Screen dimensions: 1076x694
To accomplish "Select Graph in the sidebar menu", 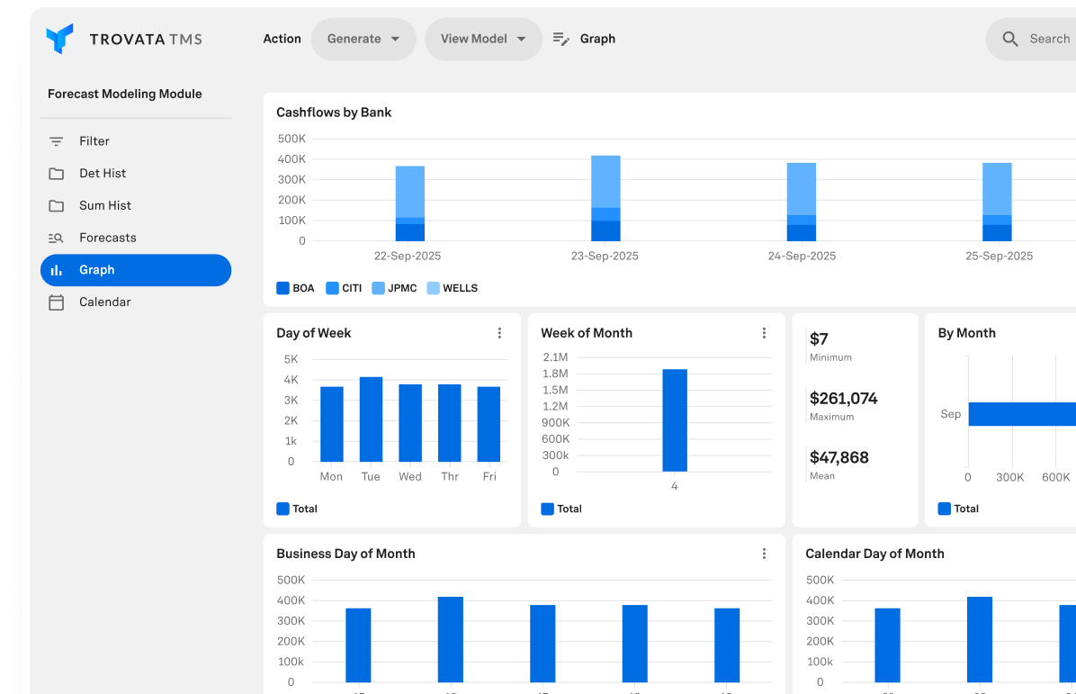I will tap(135, 270).
